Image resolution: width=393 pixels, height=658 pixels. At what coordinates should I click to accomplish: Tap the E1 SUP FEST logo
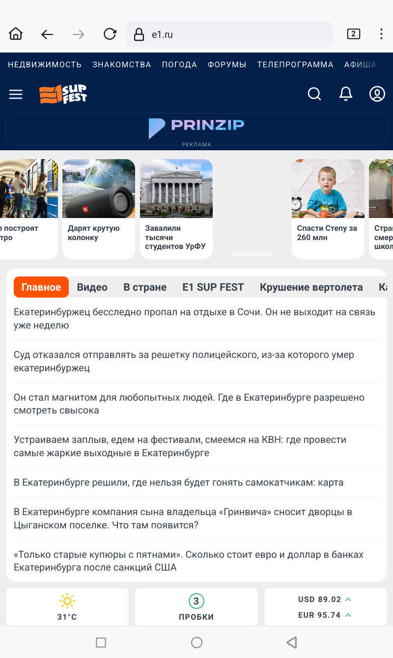point(63,94)
